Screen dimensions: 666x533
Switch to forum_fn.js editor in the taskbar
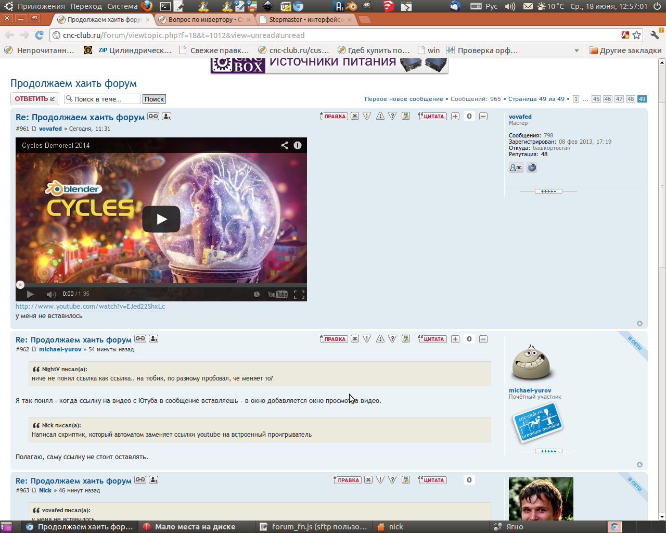314,527
